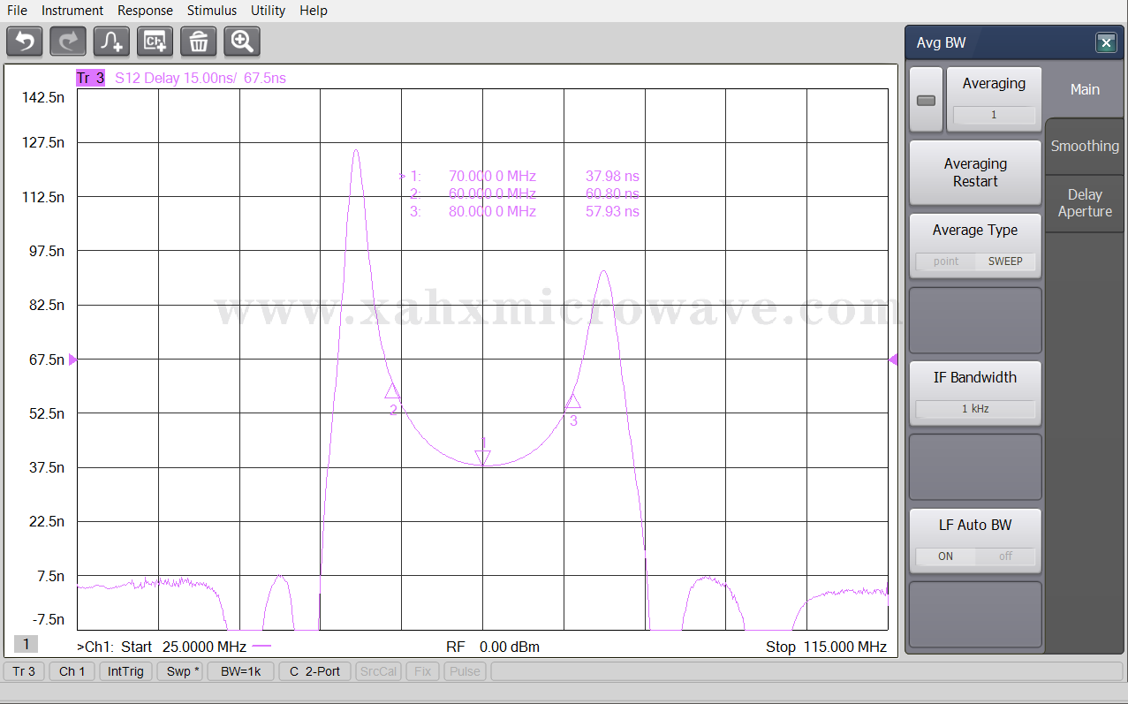Click the RF 0.00 dBm label
The image size is (1128, 704).
[493, 647]
